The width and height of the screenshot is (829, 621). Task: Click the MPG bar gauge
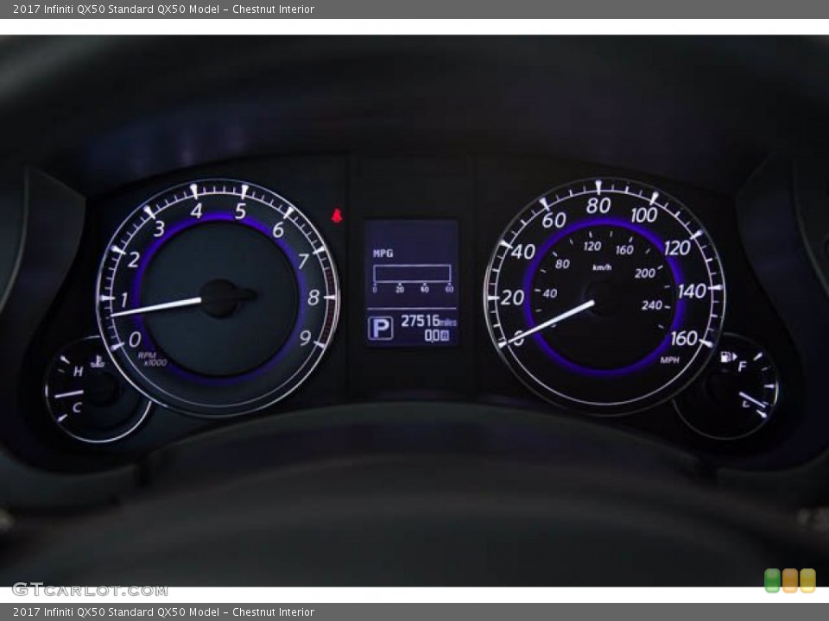pos(412,273)
